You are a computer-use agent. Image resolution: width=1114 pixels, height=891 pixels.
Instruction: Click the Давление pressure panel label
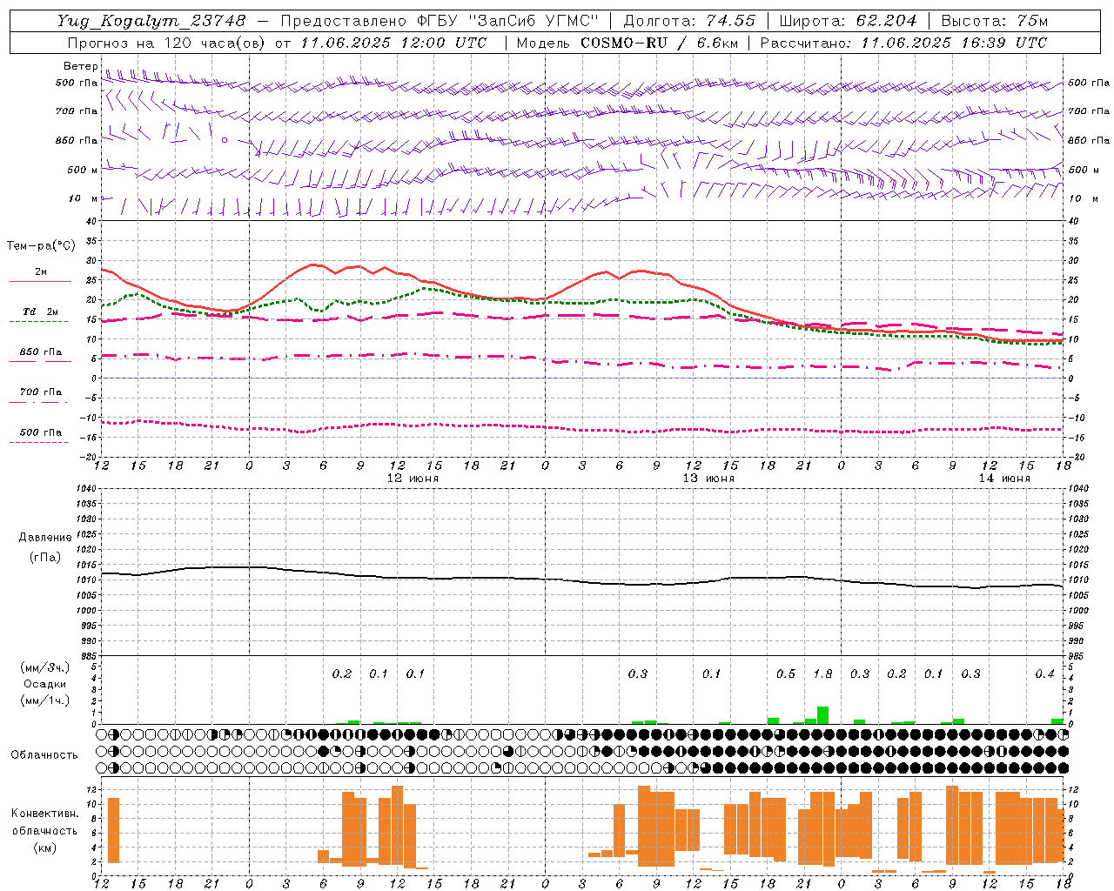point(45,538)
